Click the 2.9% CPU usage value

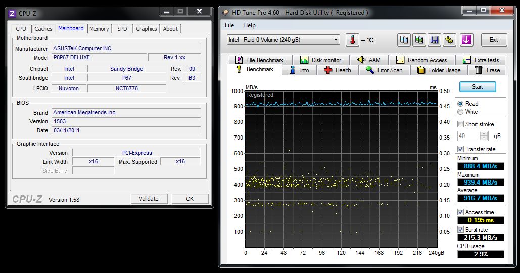(481, 254)
